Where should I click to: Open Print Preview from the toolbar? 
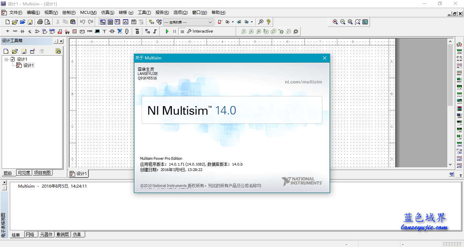tap(48, 22)
